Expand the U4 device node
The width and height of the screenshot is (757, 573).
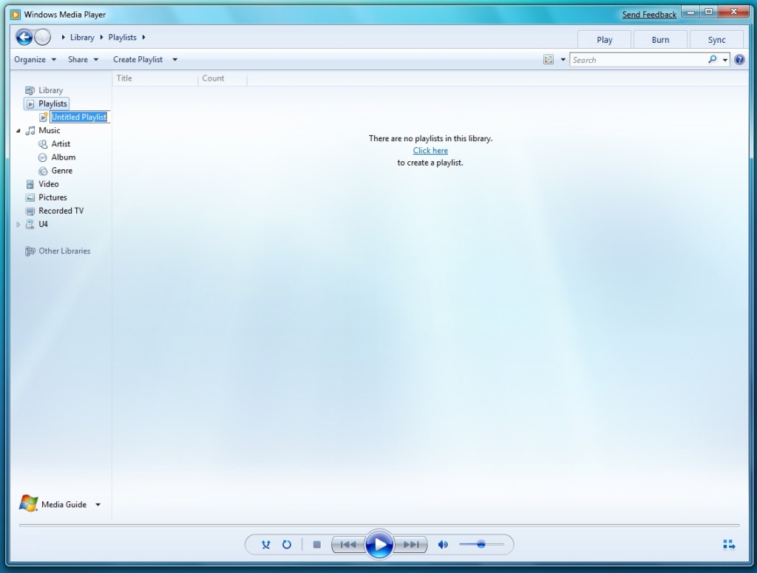pos(18,224)
